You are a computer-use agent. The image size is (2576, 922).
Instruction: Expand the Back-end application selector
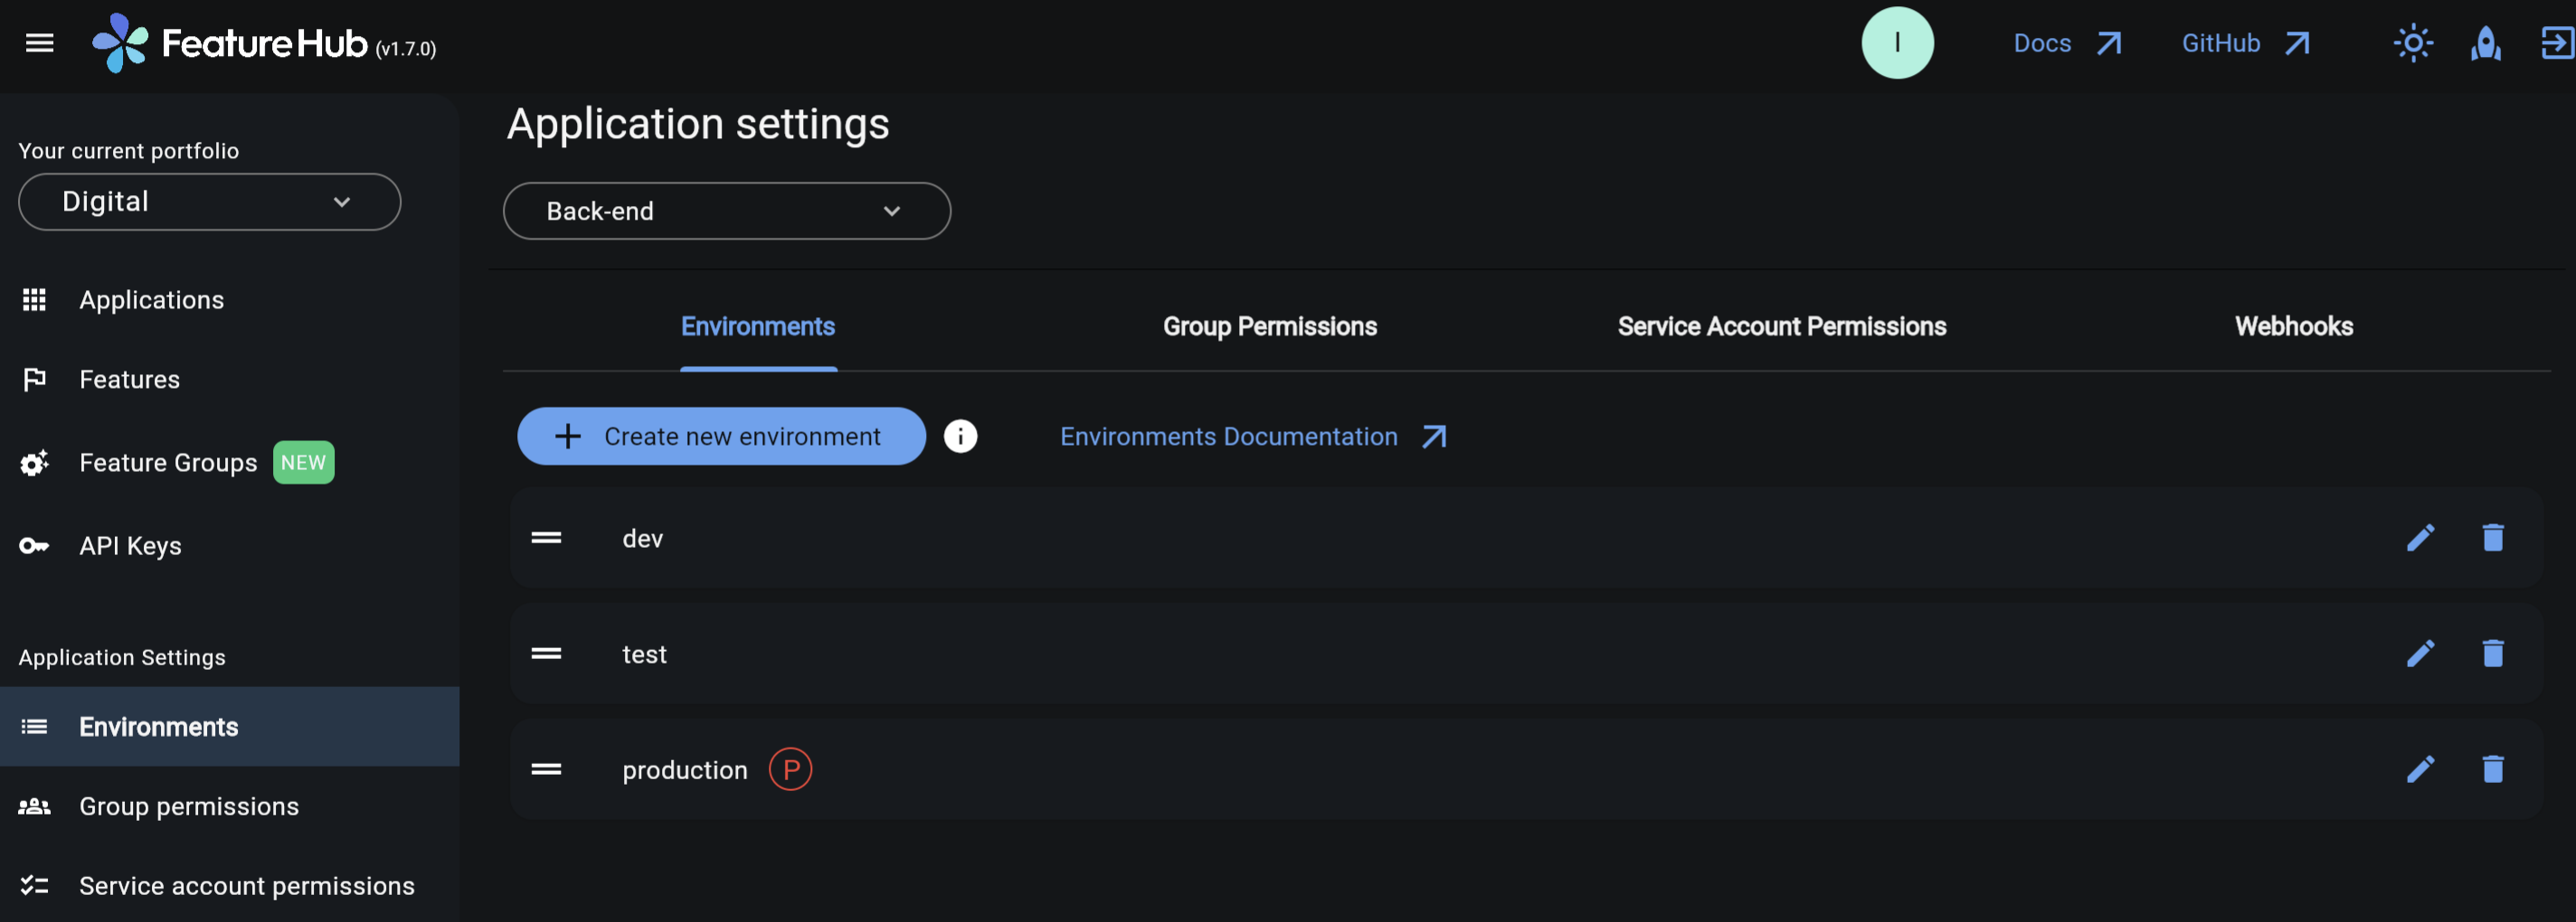point(726,211)
